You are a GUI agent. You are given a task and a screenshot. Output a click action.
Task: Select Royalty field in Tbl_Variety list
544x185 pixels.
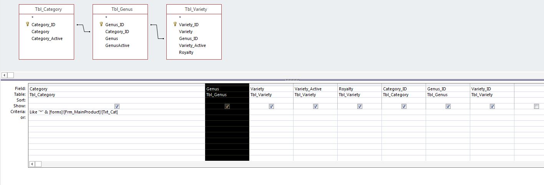(186, 52)
